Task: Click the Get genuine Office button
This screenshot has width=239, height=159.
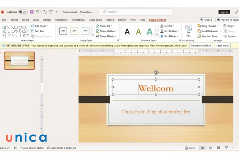Action: pyautogui.click(x=201, y=46)
